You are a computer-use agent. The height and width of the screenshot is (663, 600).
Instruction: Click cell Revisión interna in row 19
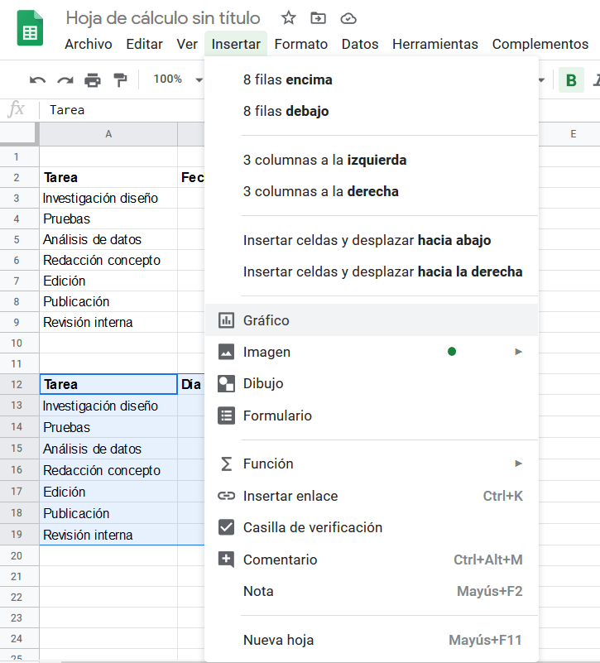[x=108, y=535]
